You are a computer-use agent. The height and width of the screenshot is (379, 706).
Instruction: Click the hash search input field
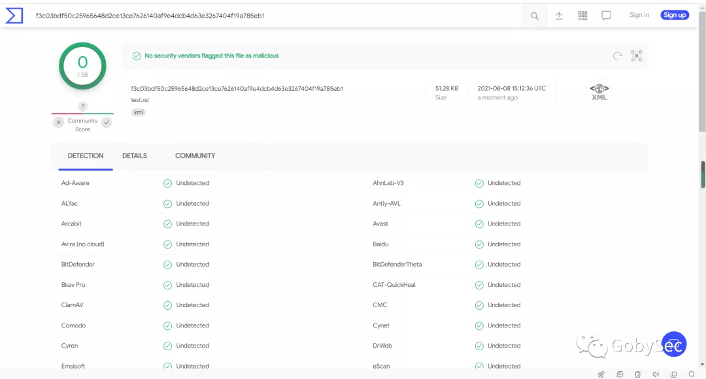tap(276, 16)
